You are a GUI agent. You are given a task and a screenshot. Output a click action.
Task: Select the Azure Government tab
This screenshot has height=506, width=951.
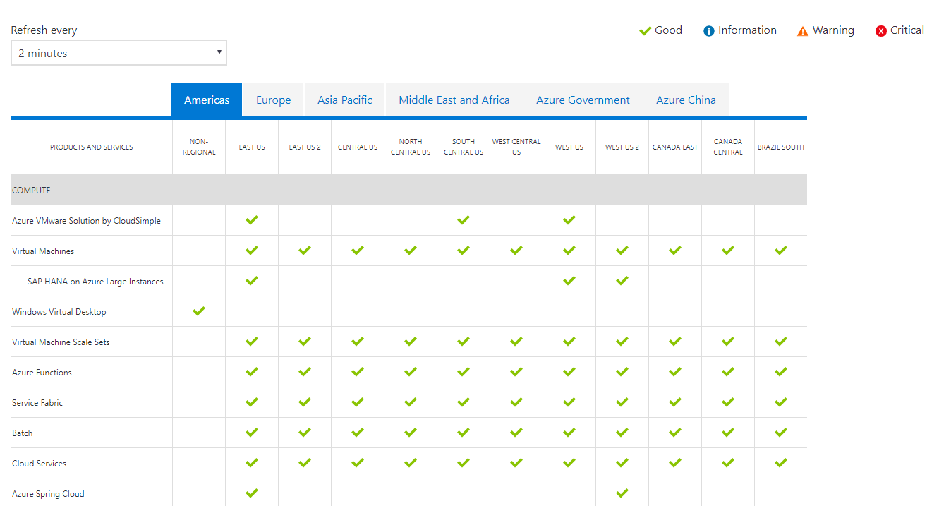pyautogui.click(x=583, y=100)
